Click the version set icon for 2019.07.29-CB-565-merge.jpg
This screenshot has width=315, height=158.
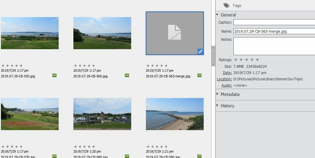tap(199, 75)
